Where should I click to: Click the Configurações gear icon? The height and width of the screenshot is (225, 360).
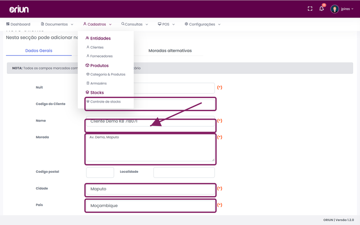[186, 24]
